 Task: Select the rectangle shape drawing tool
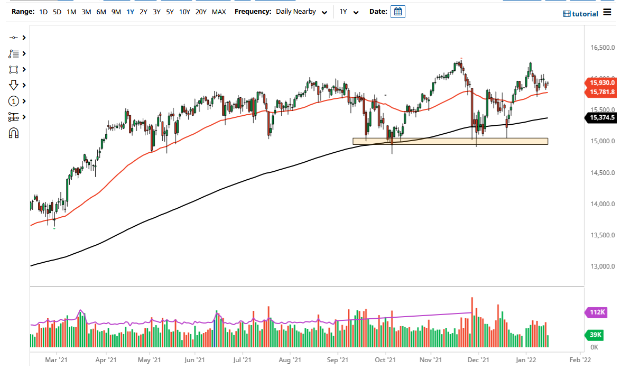14,69
